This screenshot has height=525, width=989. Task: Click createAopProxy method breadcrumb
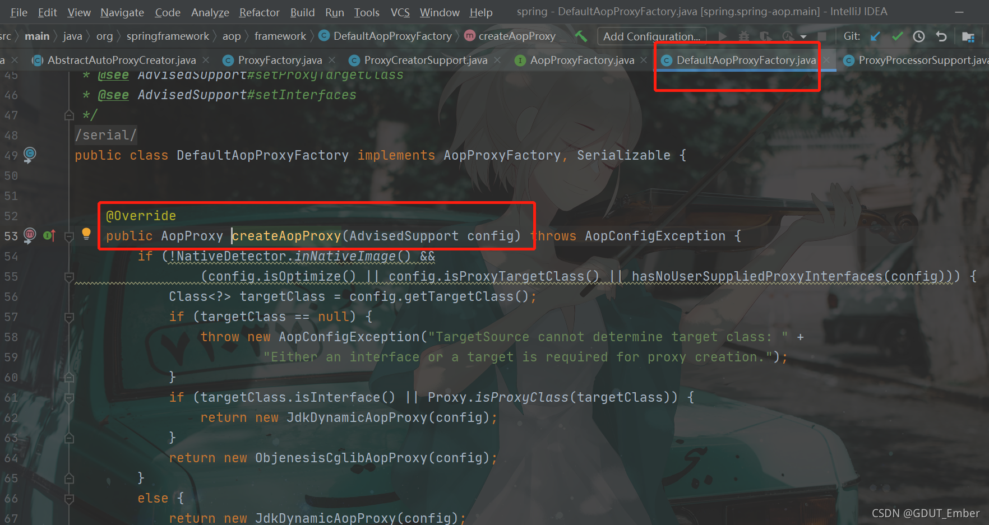click(510, 36)
